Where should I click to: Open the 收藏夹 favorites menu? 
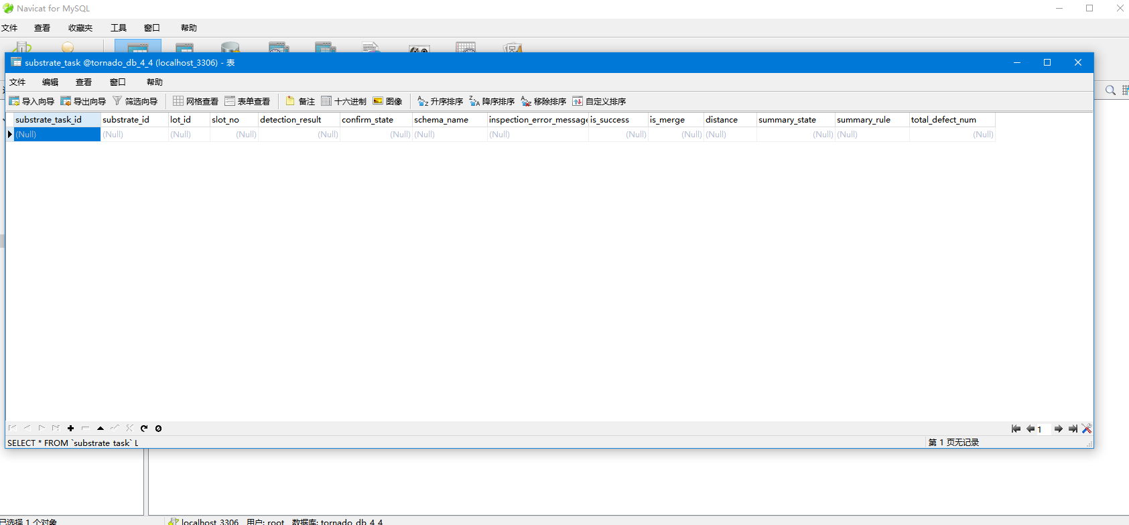point(80,27)
